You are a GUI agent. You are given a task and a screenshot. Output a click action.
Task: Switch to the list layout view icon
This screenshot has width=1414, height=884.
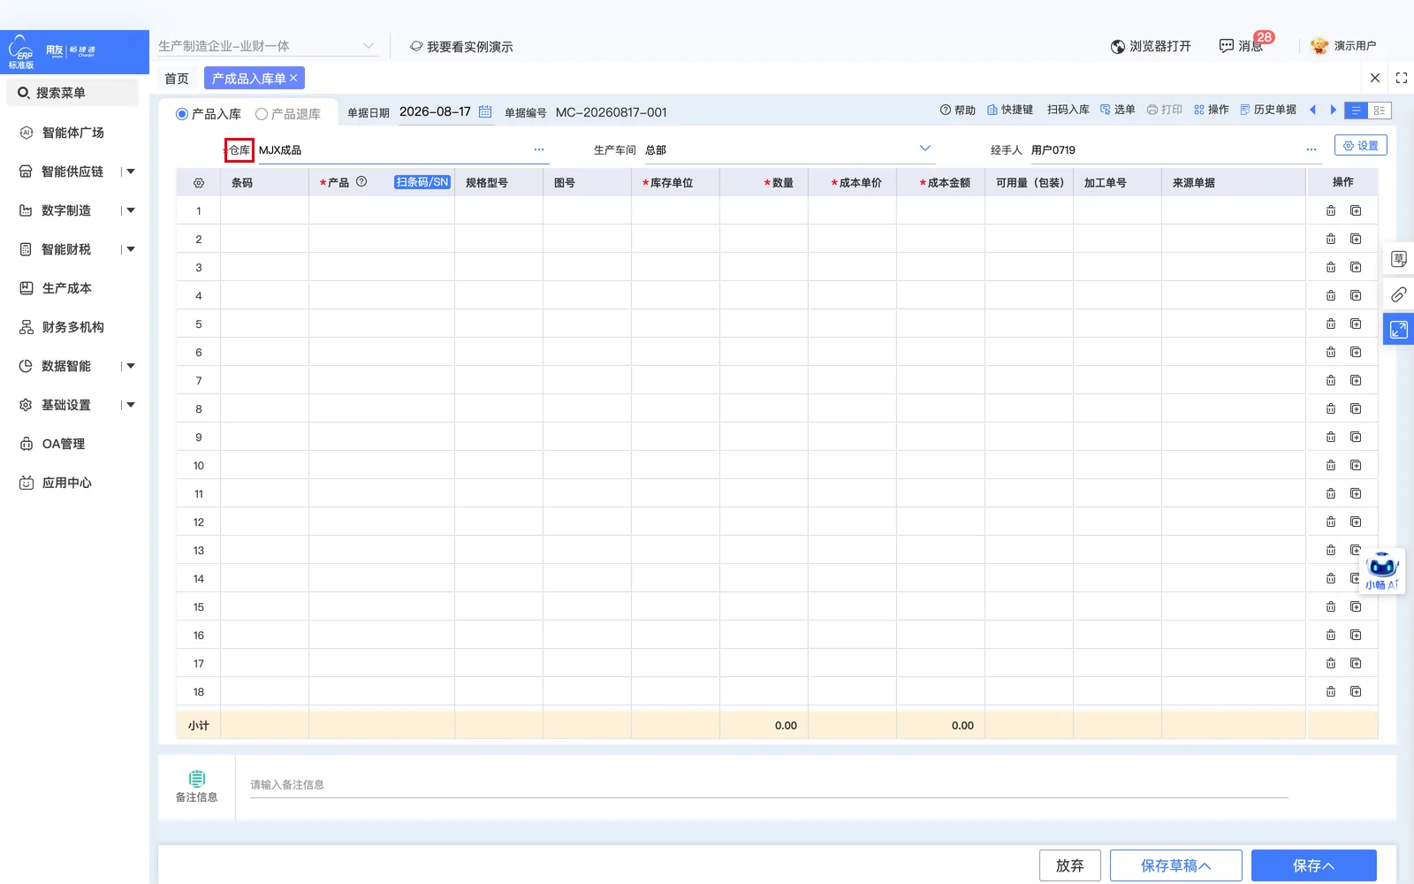point(1356,110)
